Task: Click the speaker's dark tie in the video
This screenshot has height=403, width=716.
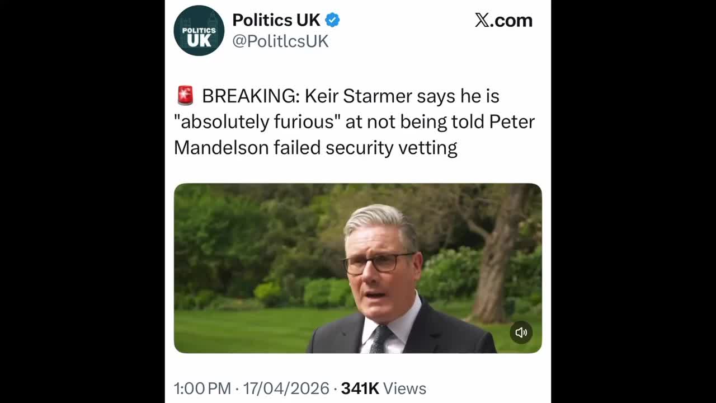Action: [381, 339]
